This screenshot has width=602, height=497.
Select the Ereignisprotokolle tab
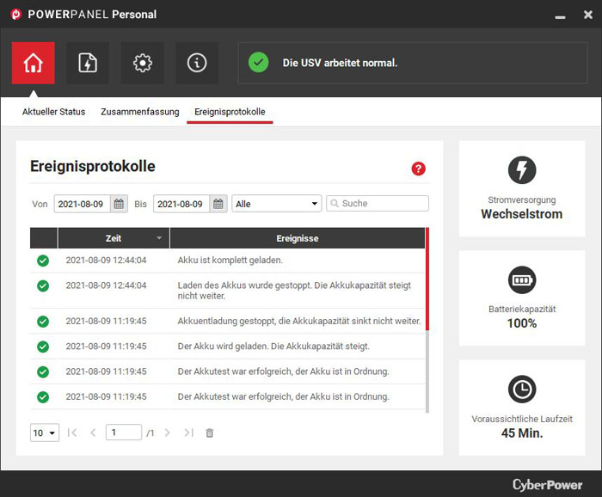tap(230, 112)
